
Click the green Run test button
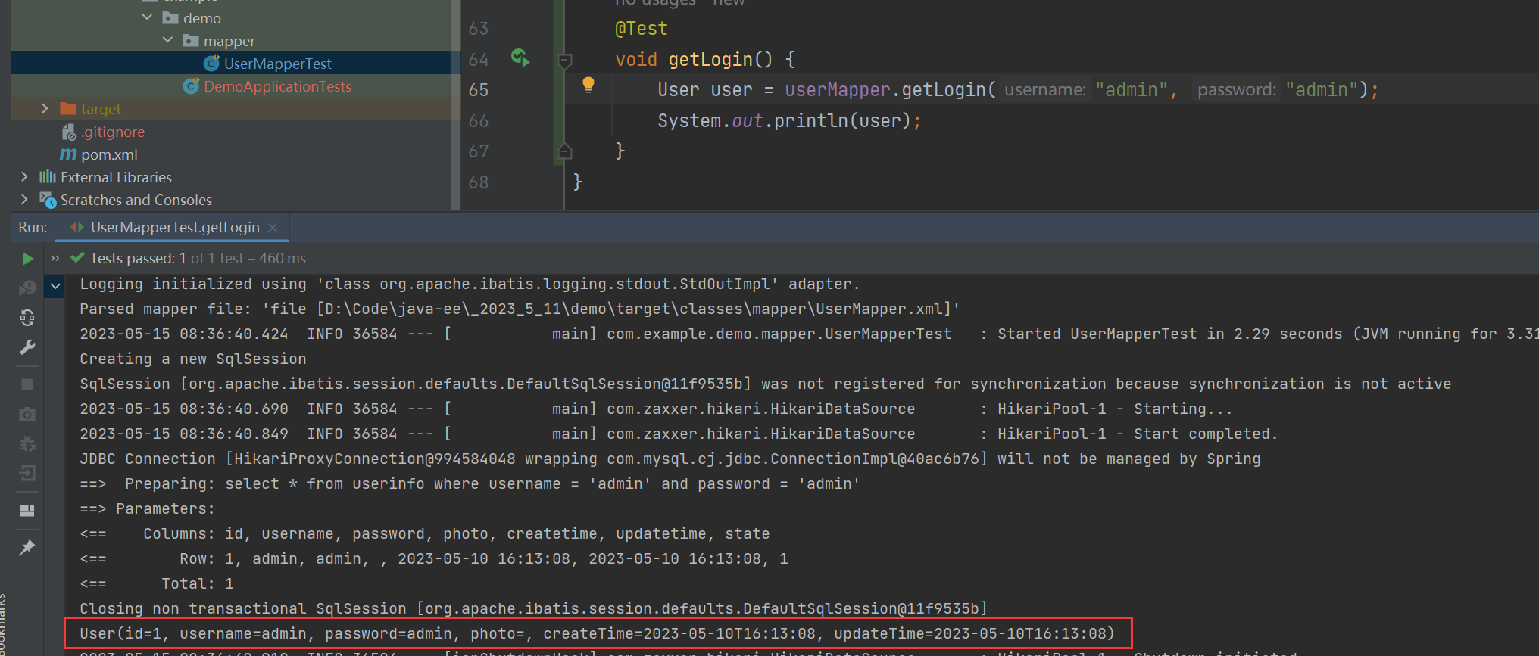27,259
